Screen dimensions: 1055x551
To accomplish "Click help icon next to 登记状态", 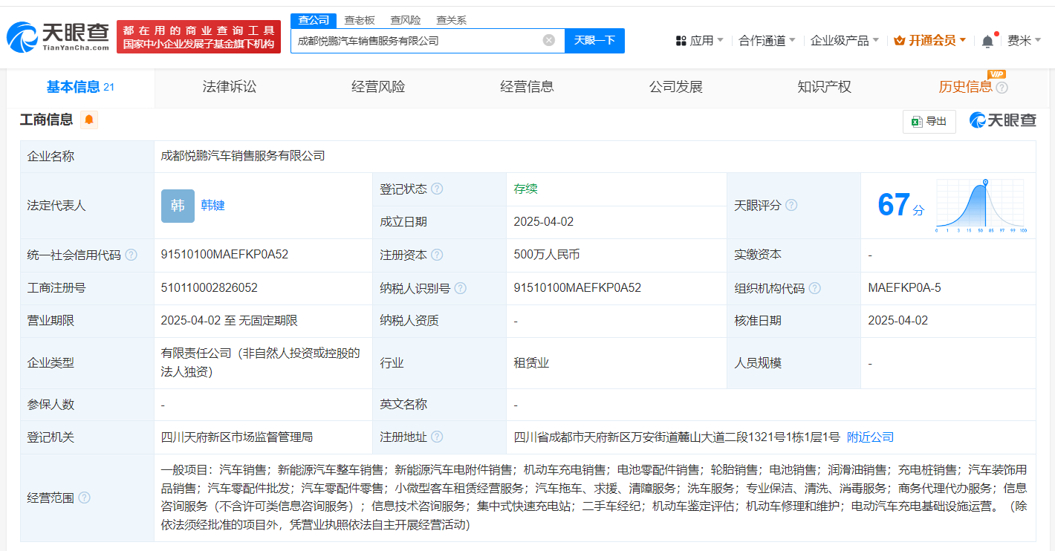I will (x=437, y=189).
